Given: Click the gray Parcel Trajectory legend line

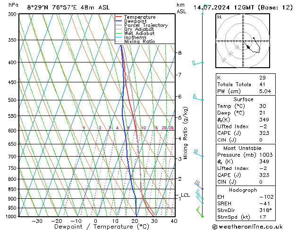Looking at the screenshot, I should (119, 25).
